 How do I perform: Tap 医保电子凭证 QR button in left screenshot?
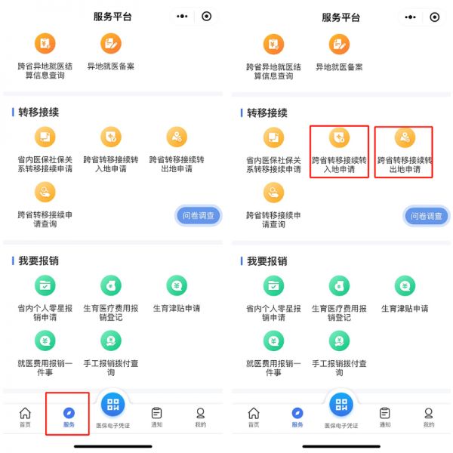(112, 404)
